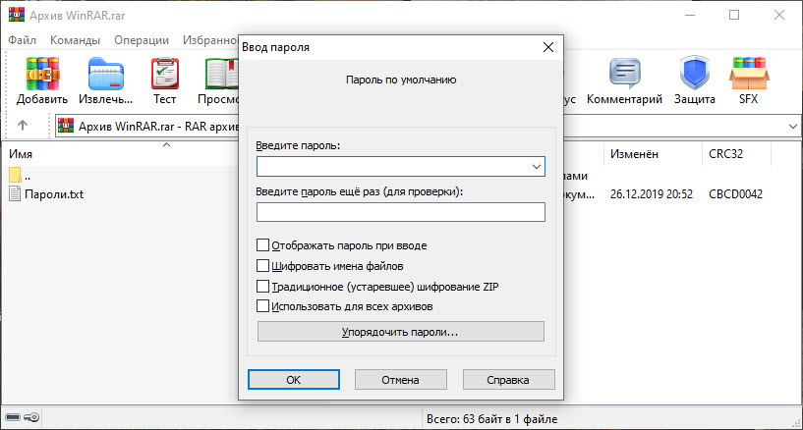Check Шифровать имена файлов option
Viewport: 803px width, 430px height.
(262, 265)
